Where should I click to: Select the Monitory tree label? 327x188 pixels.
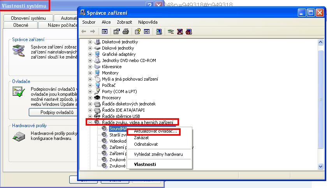[110, 73]
